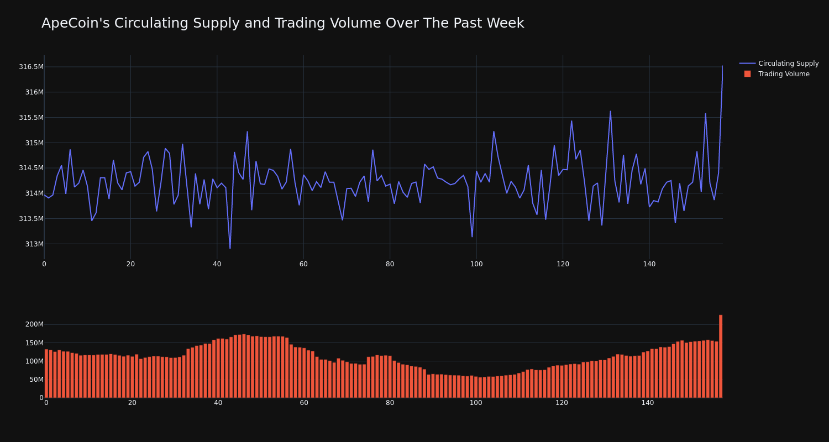The width and height of the screenshot is (829, 442).
Task: Click the 313M y-axis label
Action: (34, 244)
